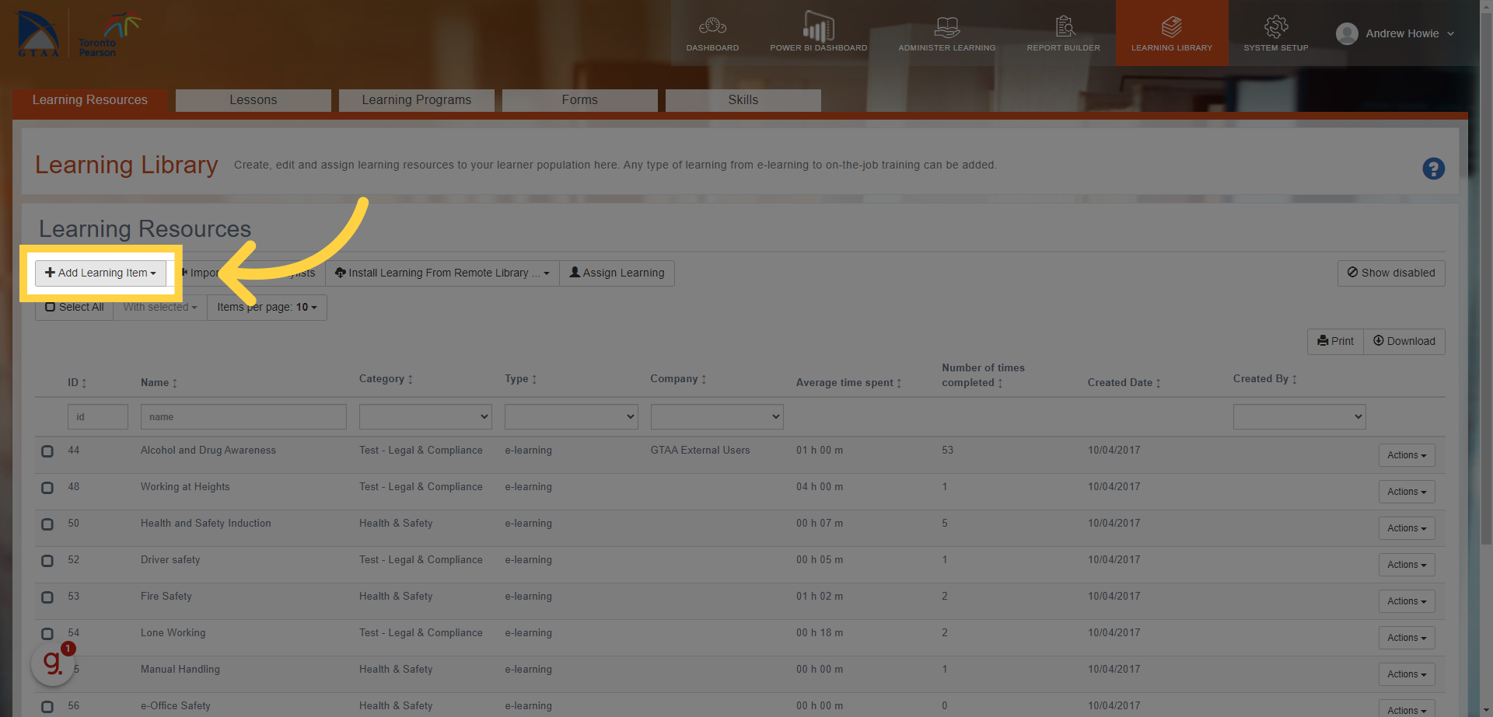Toggle the Select All checkbox button
1493x717 pixels.
click(74, 307)
